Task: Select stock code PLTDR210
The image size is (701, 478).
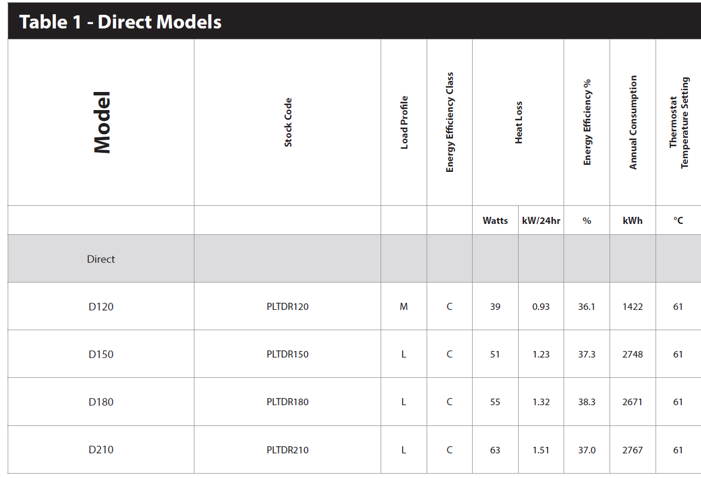Action: (288, 450)
